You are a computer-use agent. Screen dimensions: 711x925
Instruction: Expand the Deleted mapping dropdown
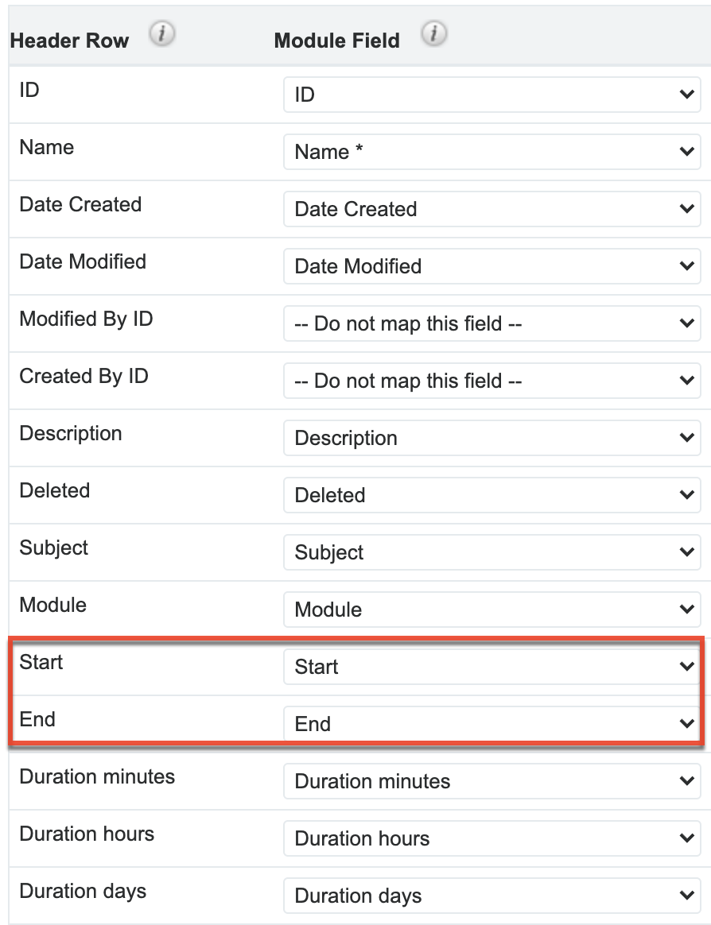click(x=492, y=495)
